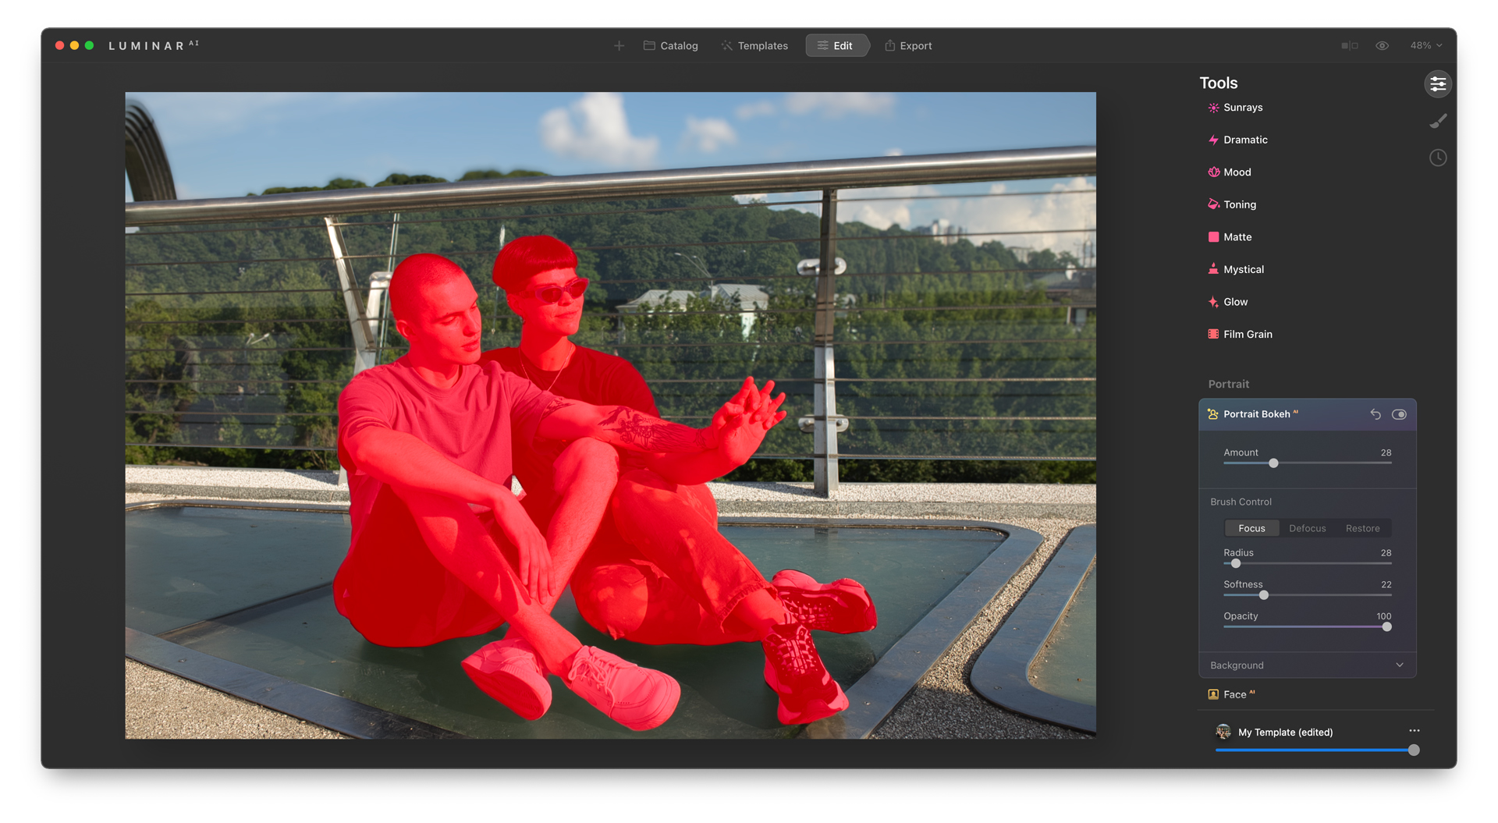Click the Radius slider handle
Image resolution: width=1498 pixels, height=823 pixels.
1236,563
